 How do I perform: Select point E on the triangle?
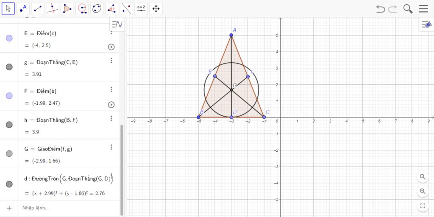[x=215, y=76]
